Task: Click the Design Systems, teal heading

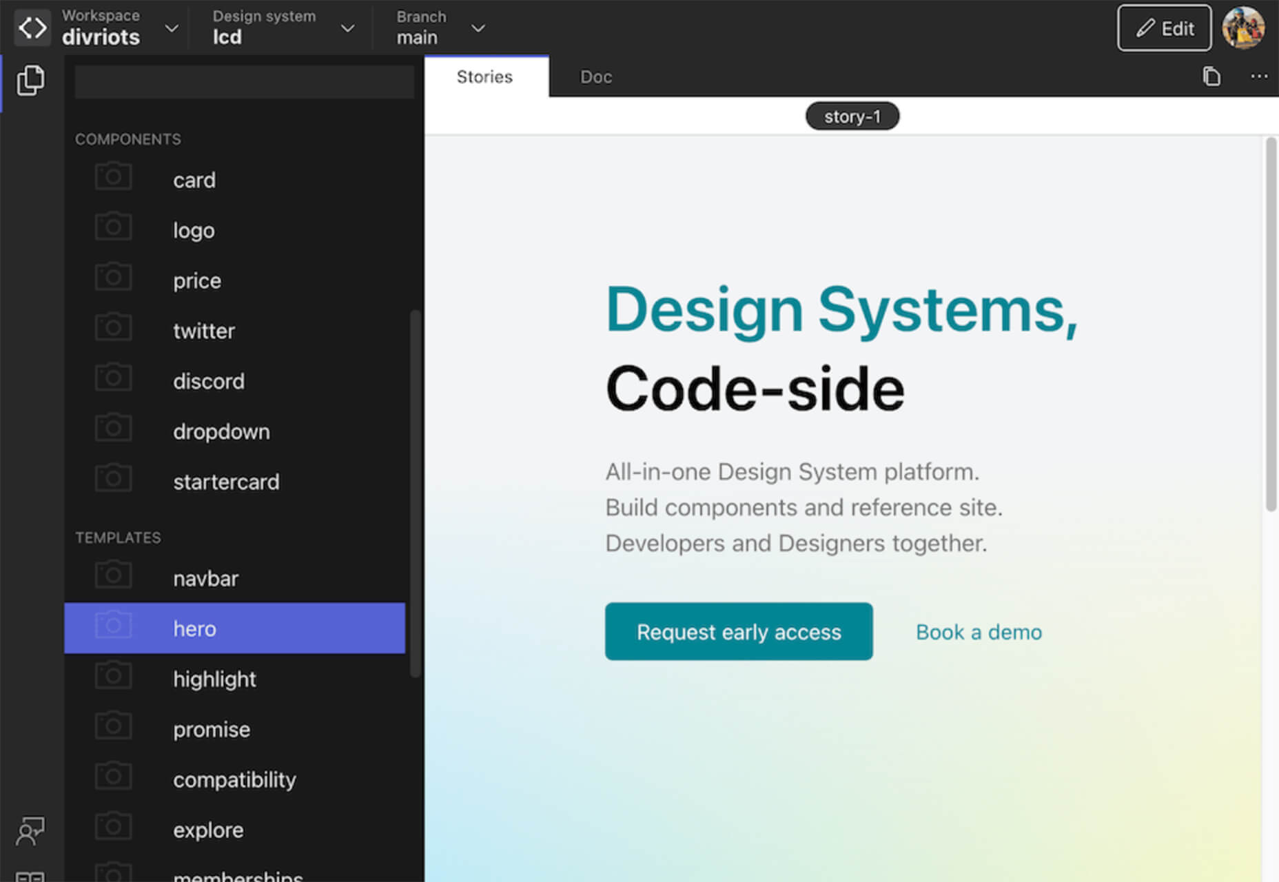Action: point(841,311)
